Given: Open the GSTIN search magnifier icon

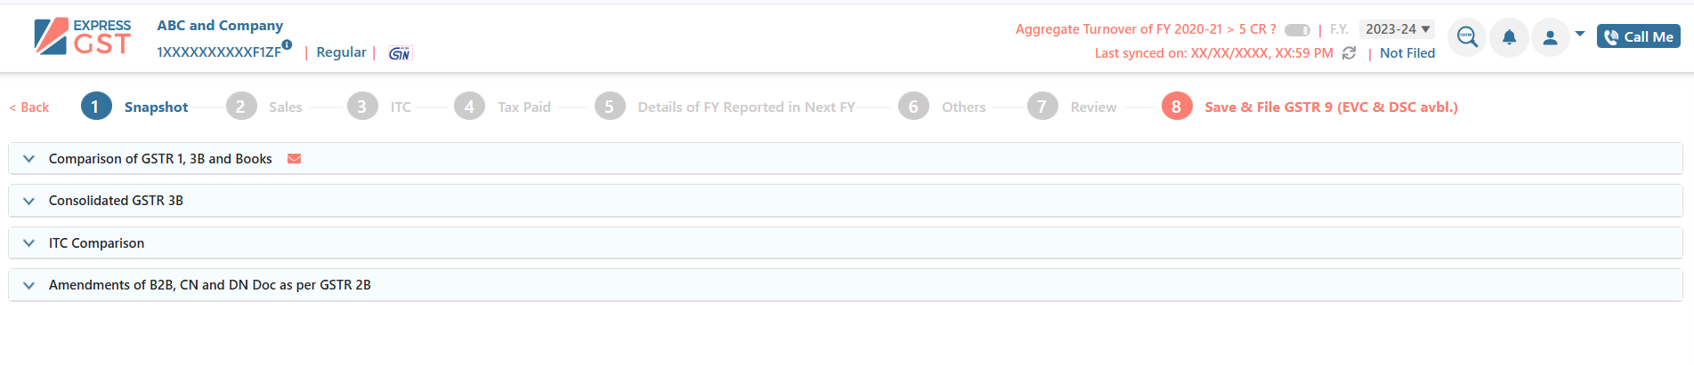Looking at the screenshot, I should pos(1467,37).
